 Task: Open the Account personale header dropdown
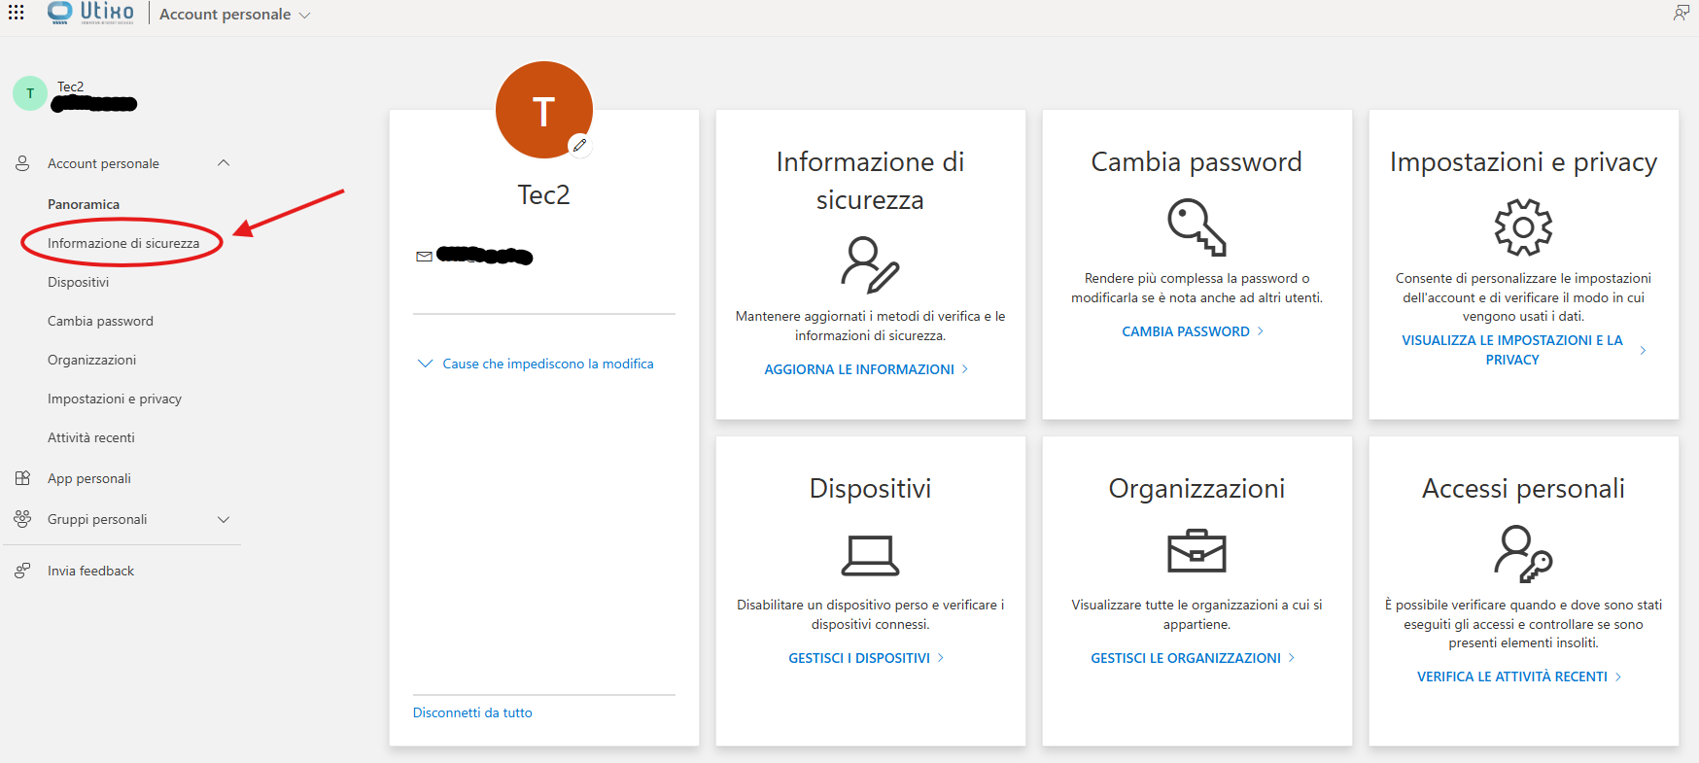234,15
